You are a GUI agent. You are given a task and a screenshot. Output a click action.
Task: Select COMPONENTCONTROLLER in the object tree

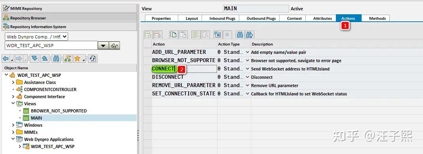click(x=50, y=89)
